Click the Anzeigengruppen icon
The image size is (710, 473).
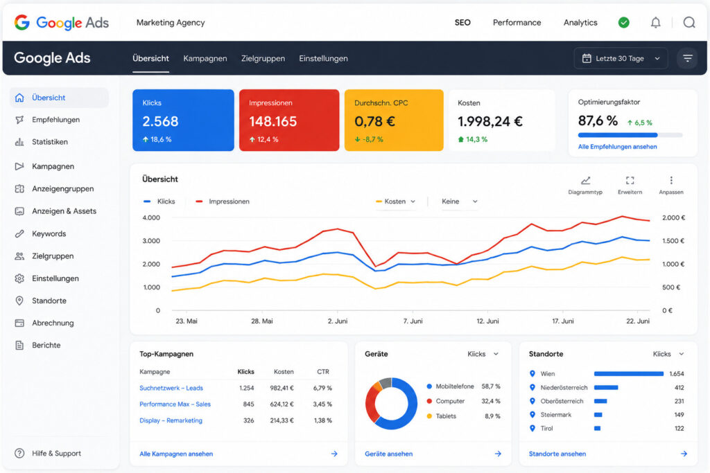[x=19, y=188]
